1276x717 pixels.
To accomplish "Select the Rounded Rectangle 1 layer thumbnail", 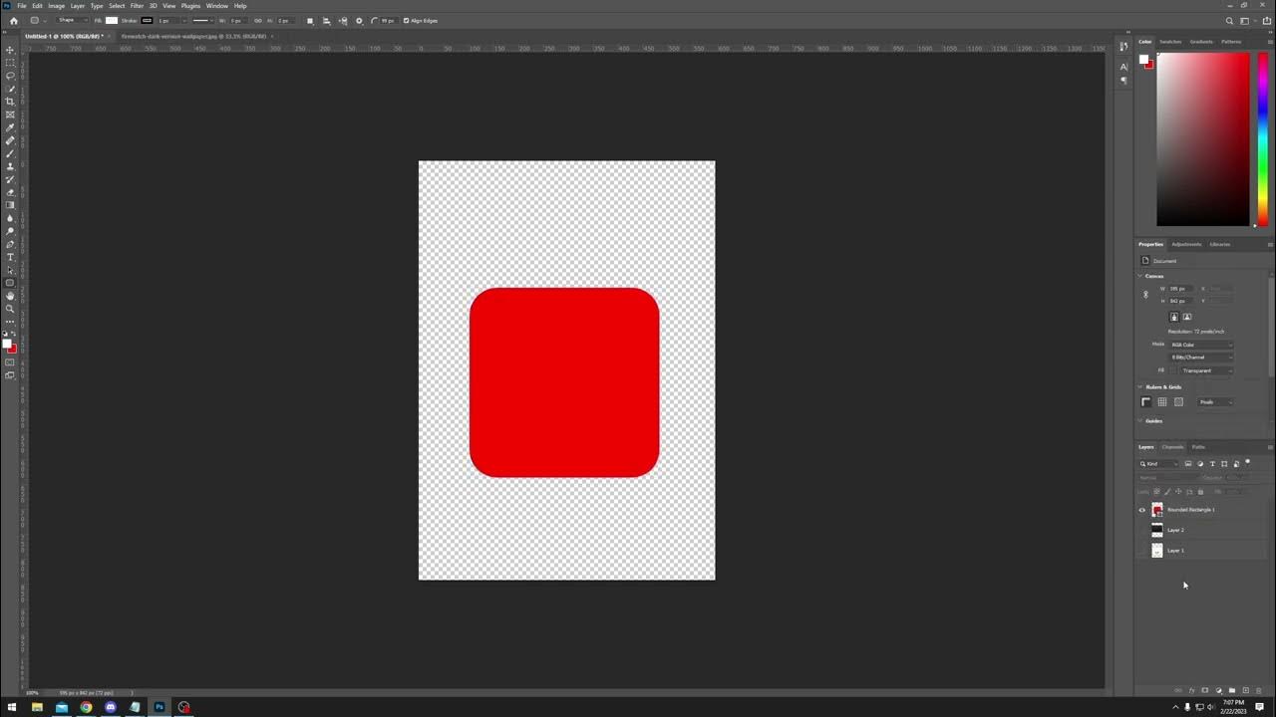I will click(1157, 510).
